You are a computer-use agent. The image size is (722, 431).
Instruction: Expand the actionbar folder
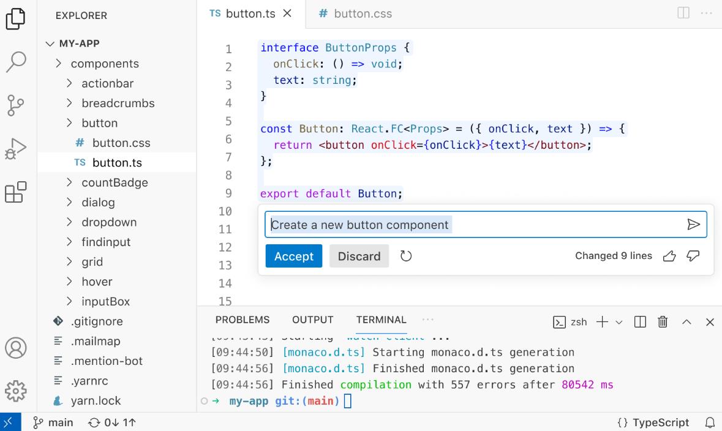point(116,83)
